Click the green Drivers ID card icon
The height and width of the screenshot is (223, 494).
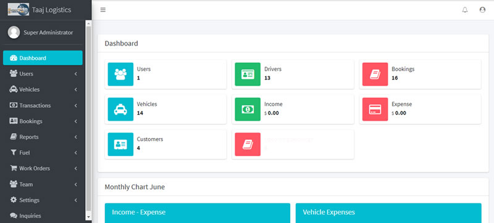click(248, 74)
